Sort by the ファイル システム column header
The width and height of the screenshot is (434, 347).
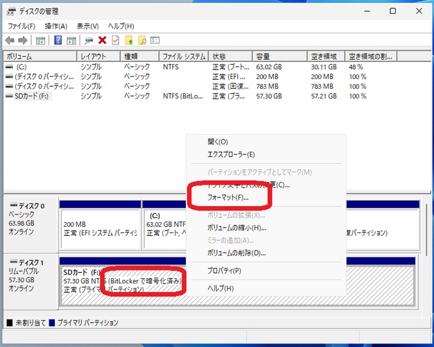[x=184, y=56]
